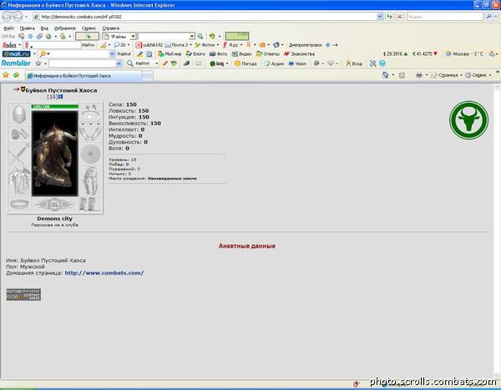The width and height of the screenshot is (501, 390).
Task: Click the green health bar above portrait
Action: (54, 106)
